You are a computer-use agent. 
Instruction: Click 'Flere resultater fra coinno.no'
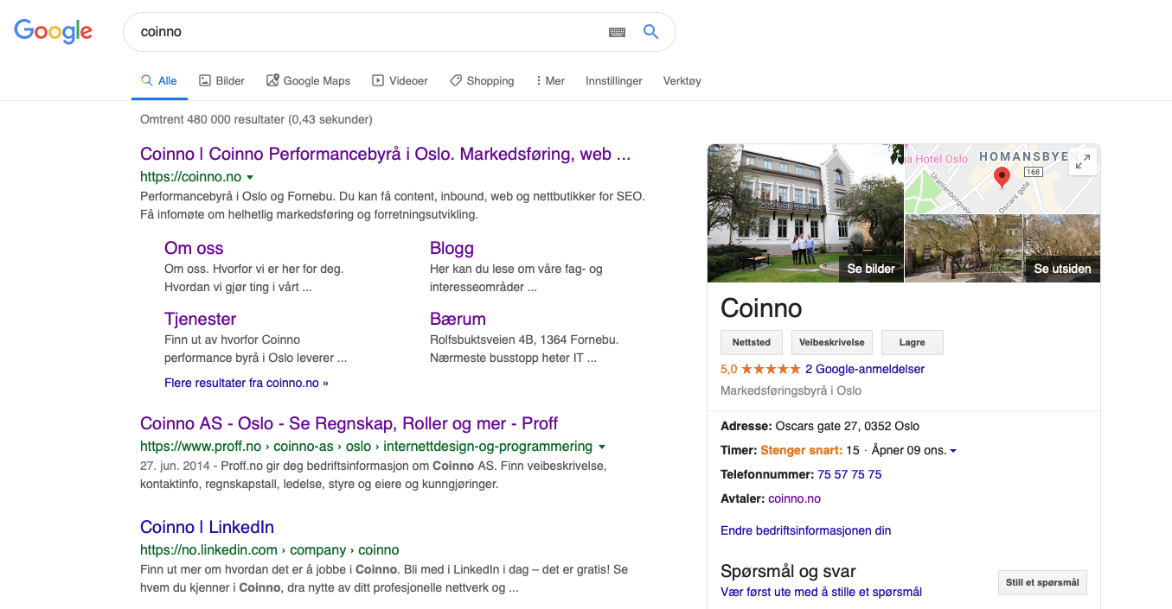pyautogui.click(x=247, y=382)
